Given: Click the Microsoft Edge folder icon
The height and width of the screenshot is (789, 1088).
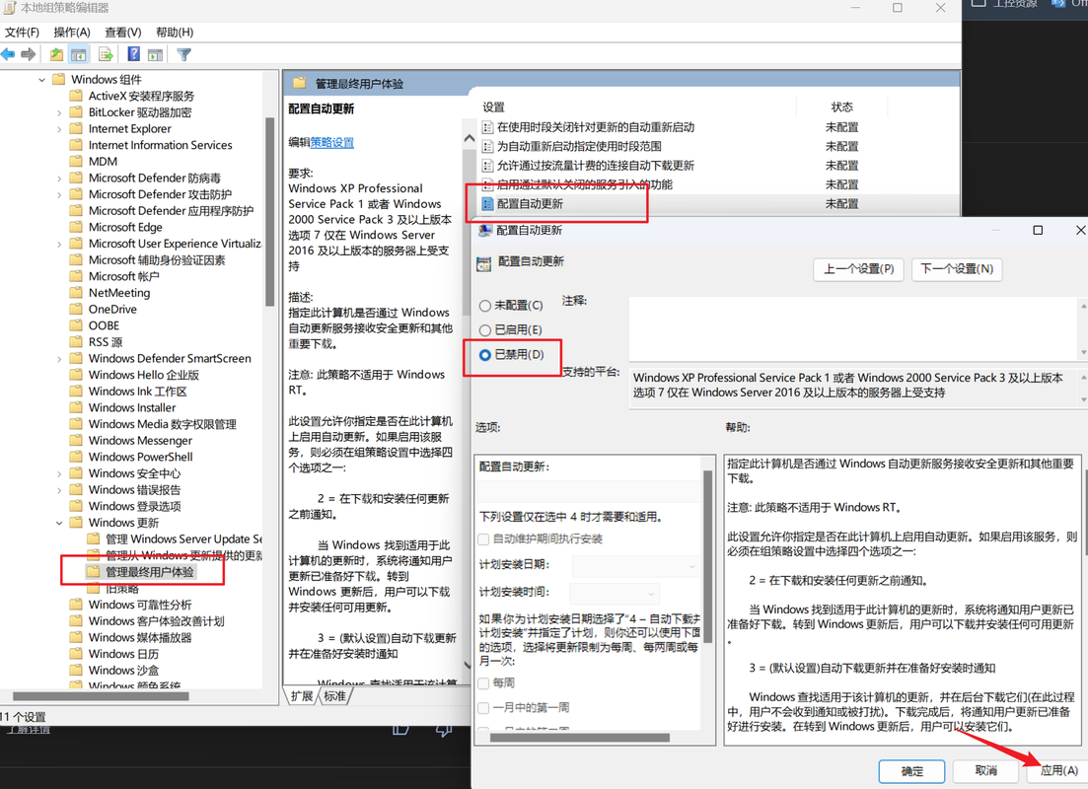Looking at the screenshot, I should [x=76, y=227].
